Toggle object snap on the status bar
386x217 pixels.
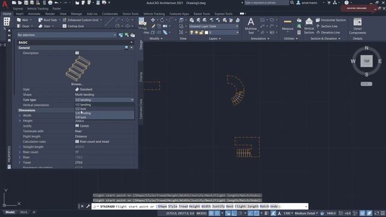click(256, 213)
